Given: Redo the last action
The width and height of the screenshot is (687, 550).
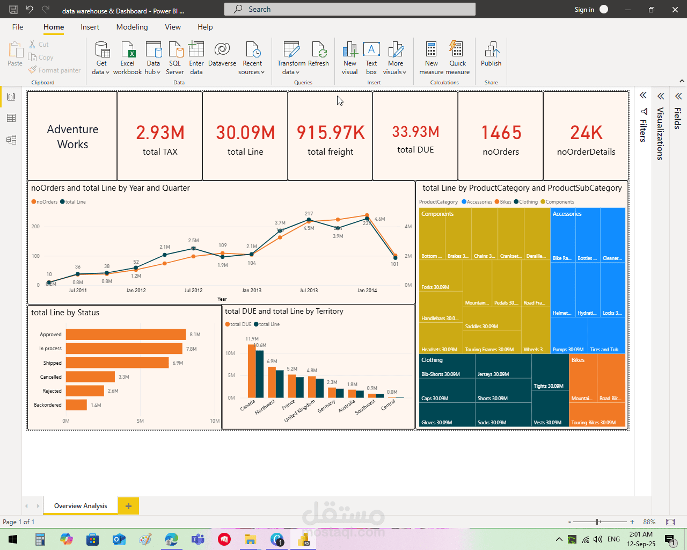Looking at the screenshot, I should click(x=46, y=10).
